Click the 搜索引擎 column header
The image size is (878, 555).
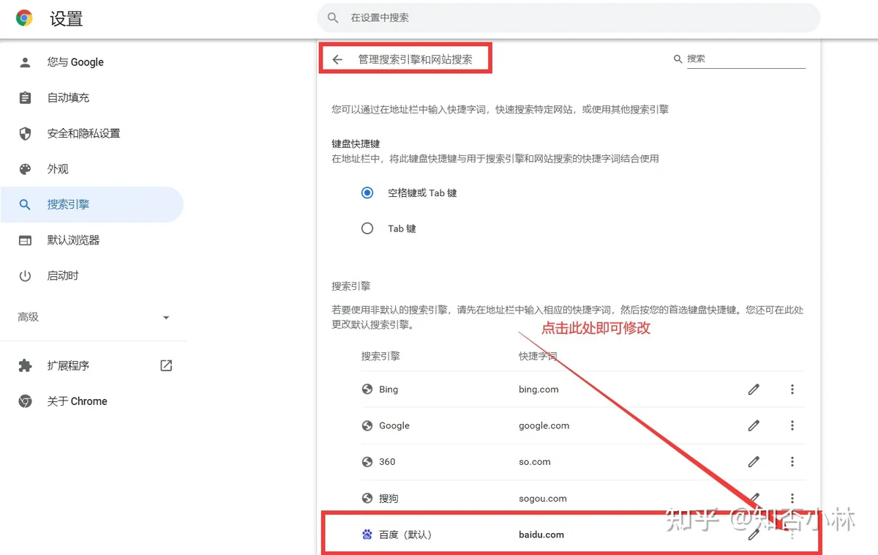point(380,356)
